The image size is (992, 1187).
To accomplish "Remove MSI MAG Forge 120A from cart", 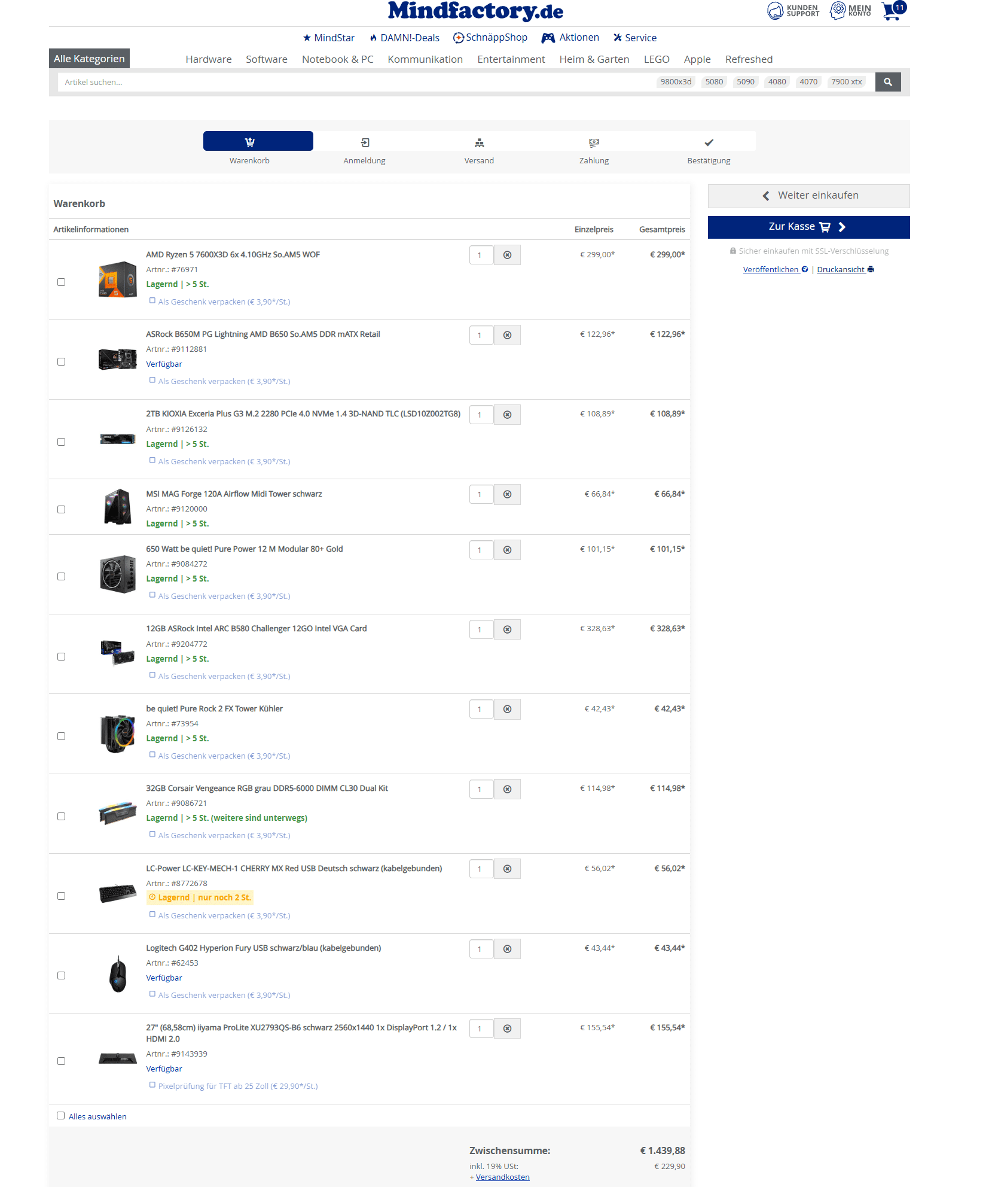I will coord(507,494).
